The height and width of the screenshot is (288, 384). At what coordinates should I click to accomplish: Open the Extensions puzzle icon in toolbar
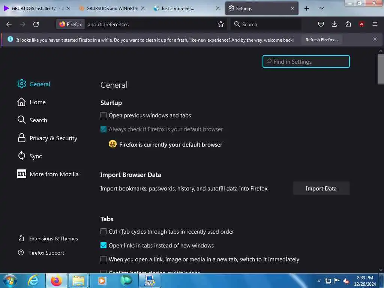tap(348, 24)
